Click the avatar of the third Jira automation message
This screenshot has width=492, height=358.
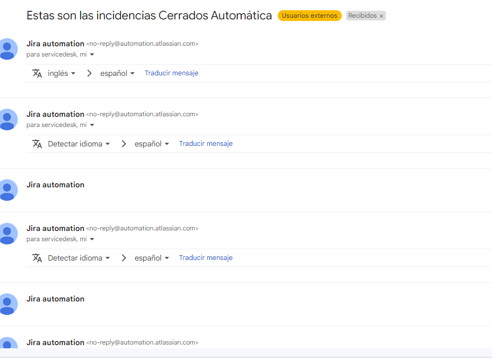tap(9, 190)
